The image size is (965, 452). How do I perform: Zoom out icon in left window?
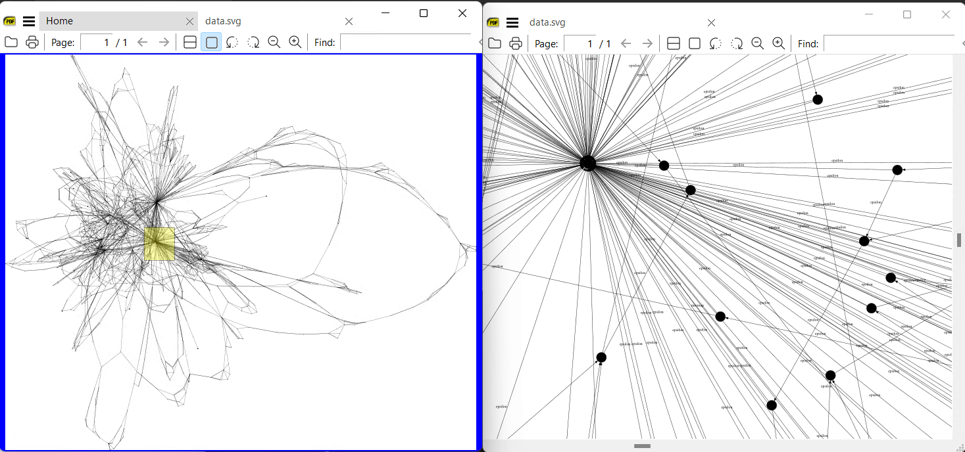274,42
